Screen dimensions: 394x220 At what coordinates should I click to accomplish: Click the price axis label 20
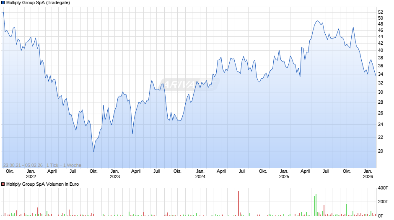(x=381, y=151)
